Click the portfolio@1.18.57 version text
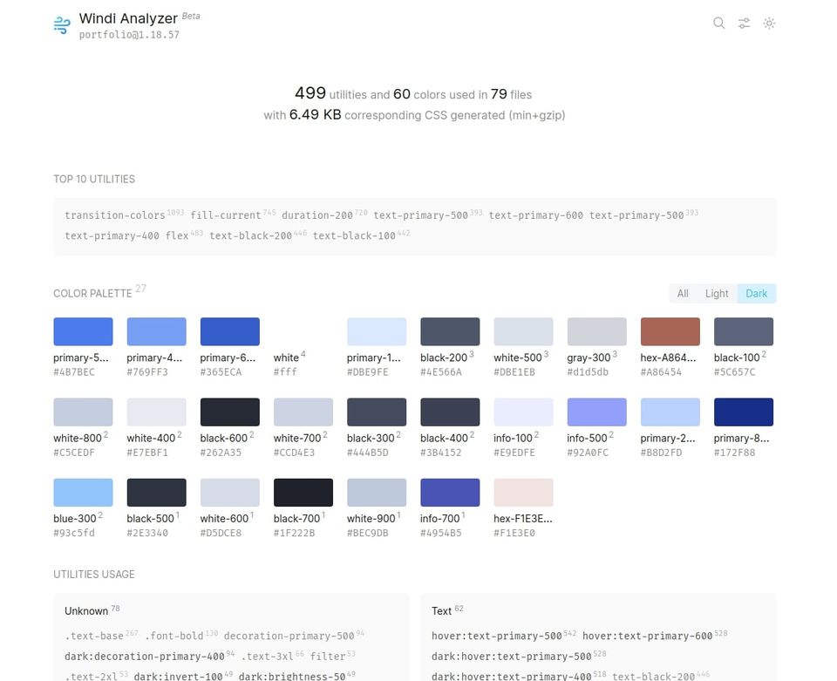 pos(129,35)
